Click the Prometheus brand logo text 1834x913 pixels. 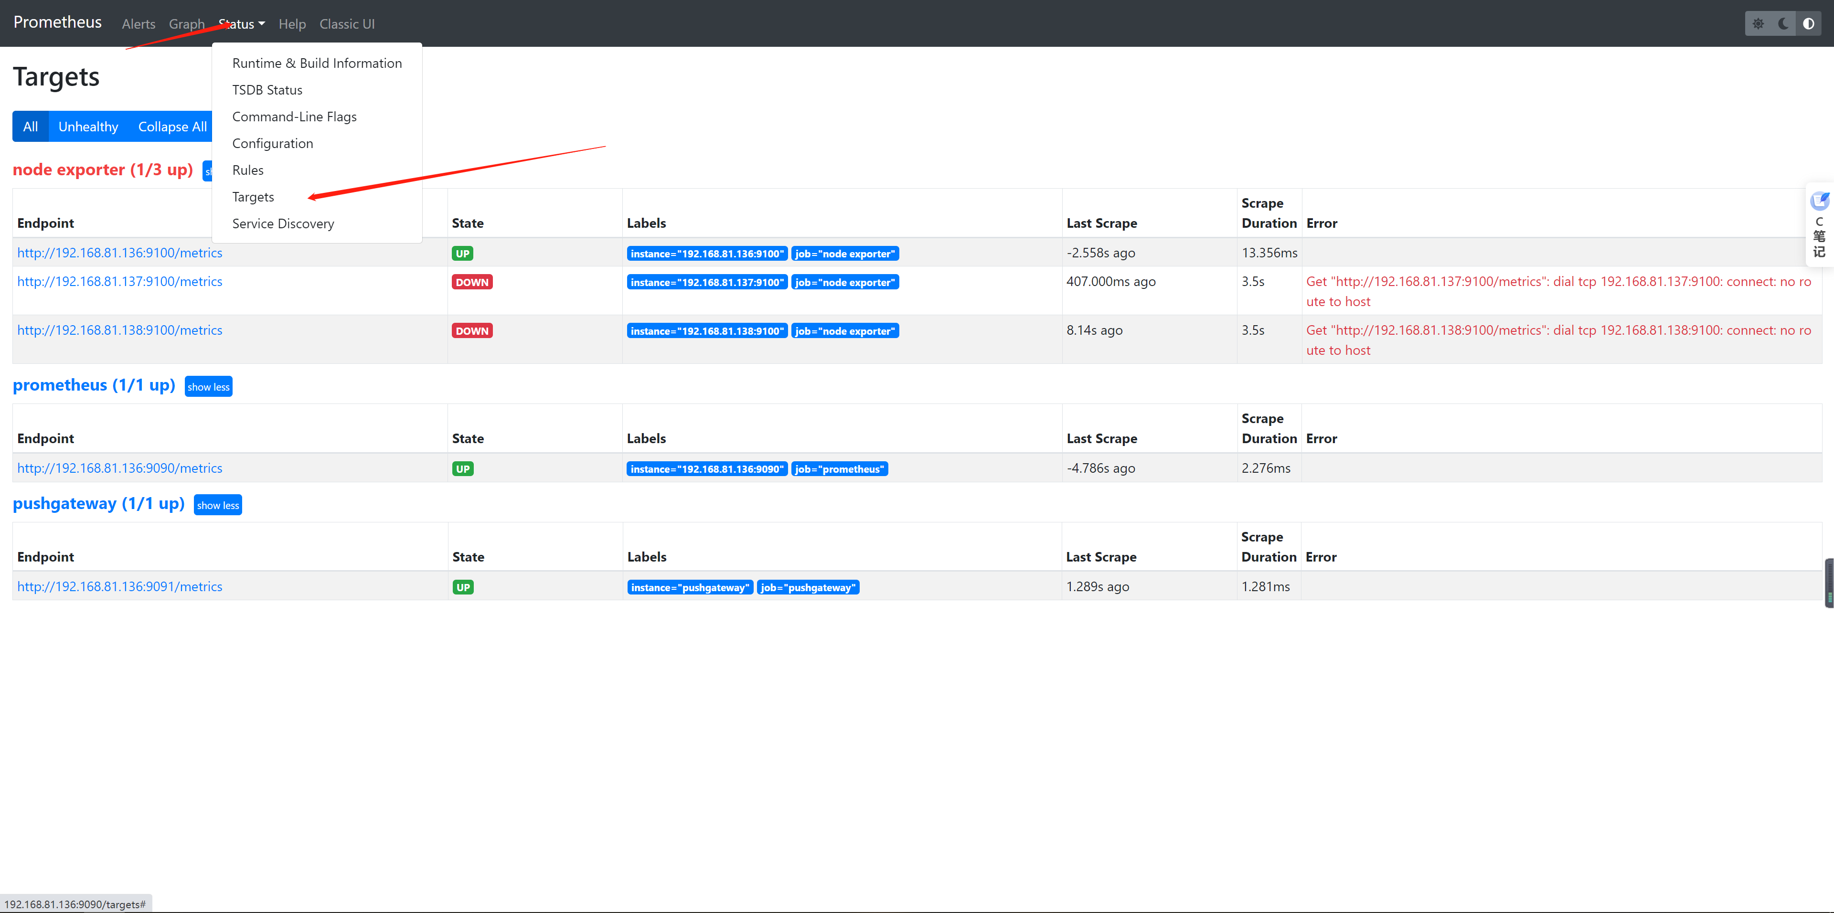click(58, 22)
